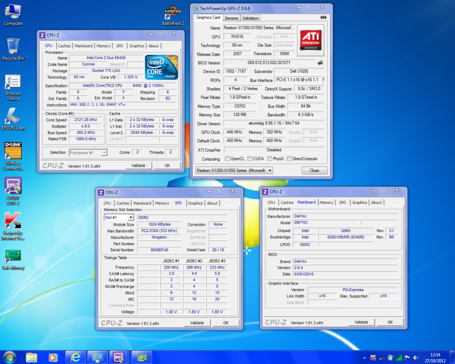This screenshot has height=364, width=455.
Task: Check the DirectCompute checkbox
Action: [289, 159]
